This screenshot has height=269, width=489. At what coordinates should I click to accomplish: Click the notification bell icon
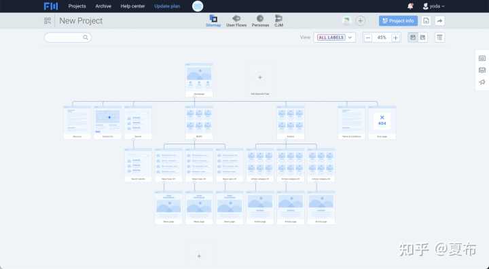point(410,6)
